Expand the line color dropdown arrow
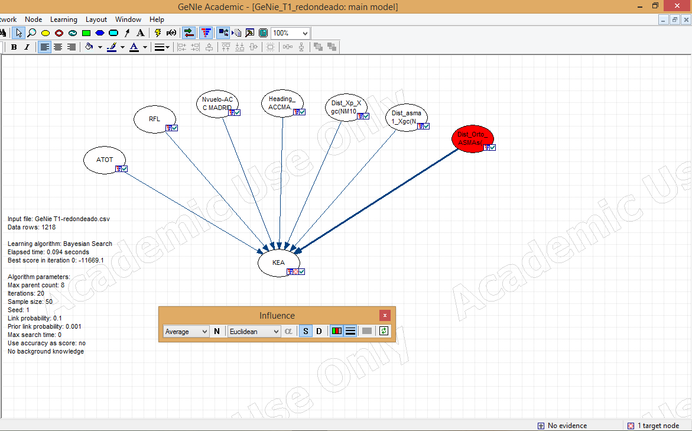Screen dimensions: 692x431 (x=123, y=47)
